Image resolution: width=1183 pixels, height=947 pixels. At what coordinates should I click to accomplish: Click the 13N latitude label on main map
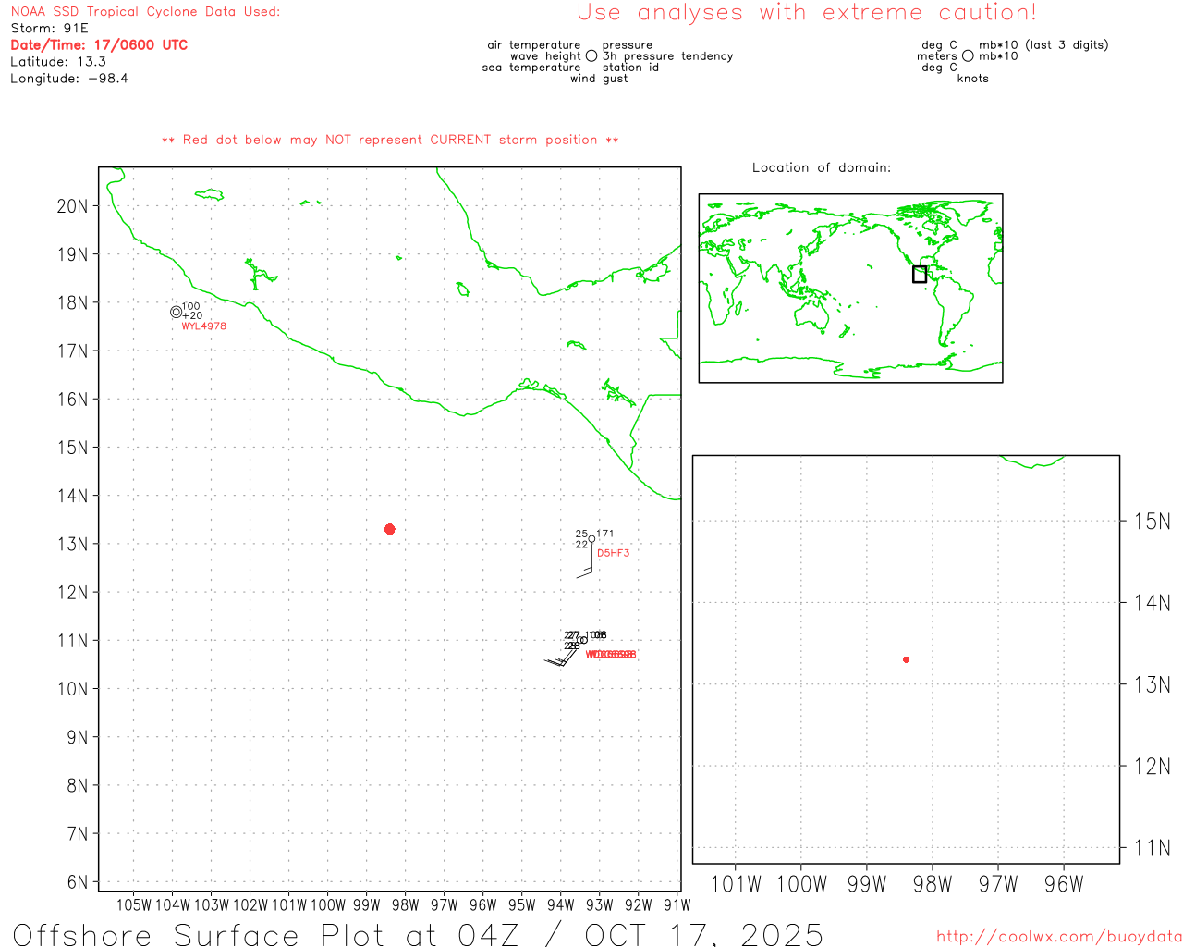(x=72, y=544)
